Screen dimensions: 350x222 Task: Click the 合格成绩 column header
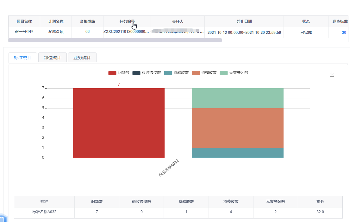[87, 22]
